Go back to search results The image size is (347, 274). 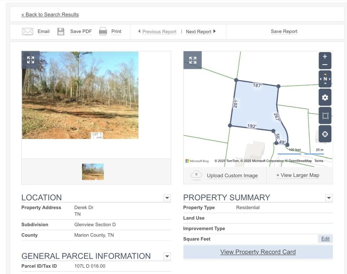pos(50,15)
